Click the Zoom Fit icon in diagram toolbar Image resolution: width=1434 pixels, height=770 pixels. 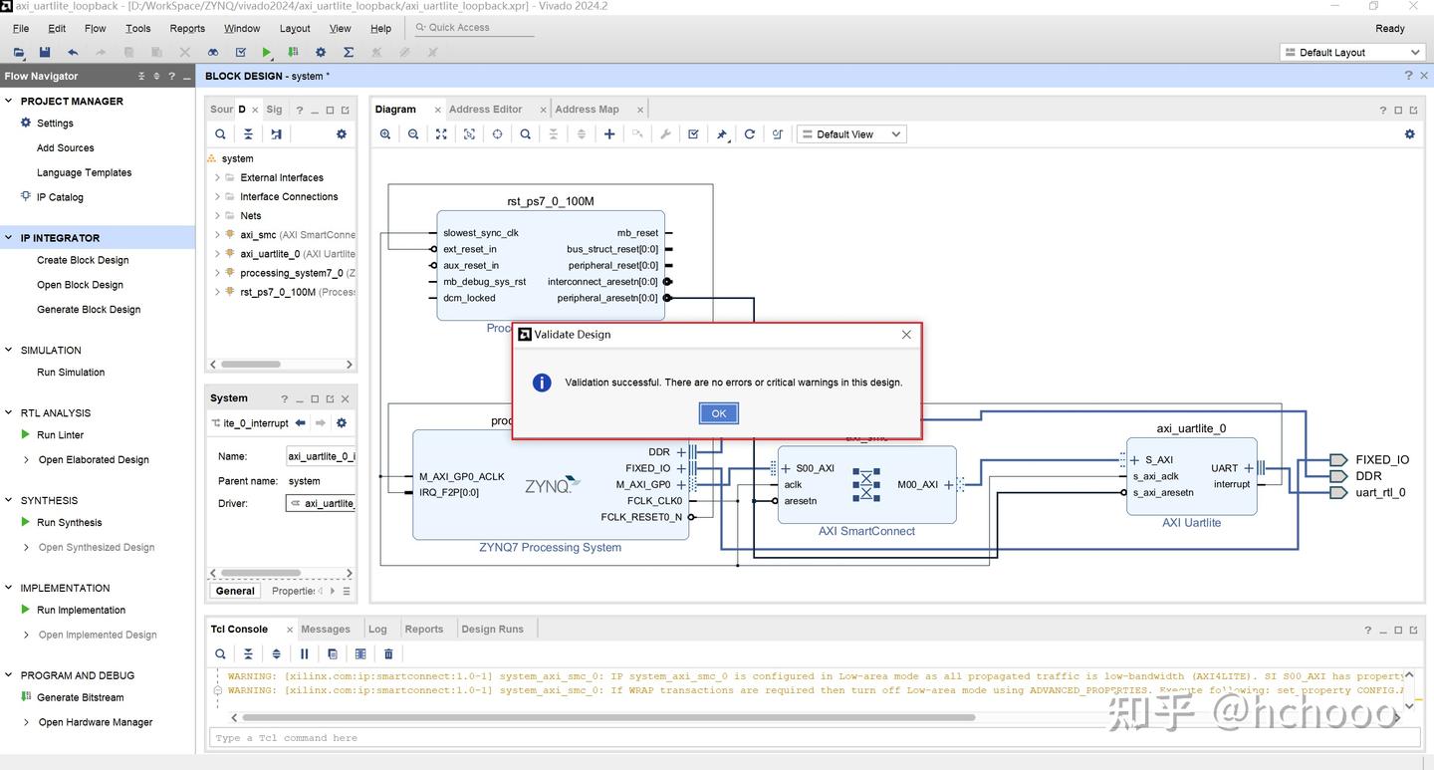tap(441, 134)
